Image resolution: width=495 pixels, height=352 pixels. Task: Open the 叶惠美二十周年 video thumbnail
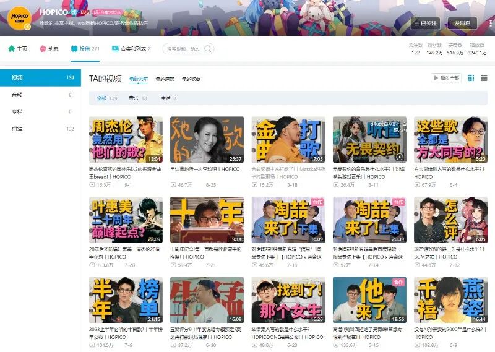coord(126,220)
